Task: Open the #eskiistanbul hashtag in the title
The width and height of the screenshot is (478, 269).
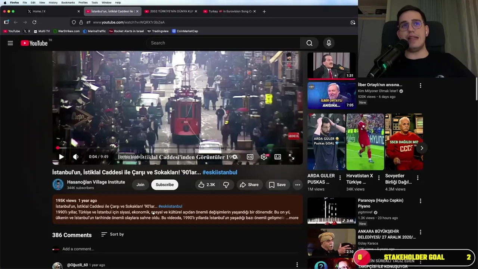Action: coord(220,172)
